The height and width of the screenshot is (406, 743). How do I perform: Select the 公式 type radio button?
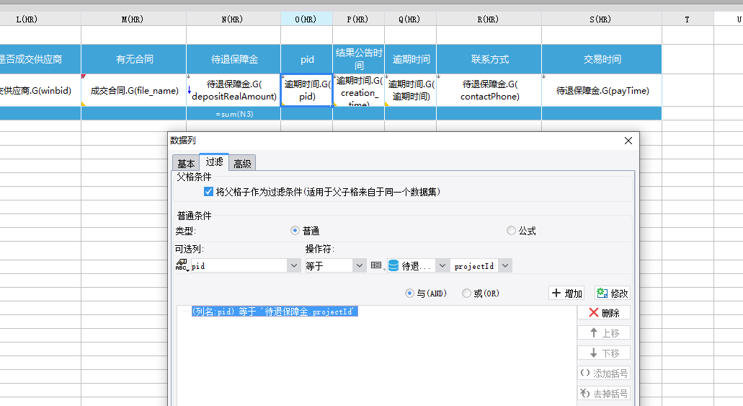pyautogui.click(x=511, y=231)
